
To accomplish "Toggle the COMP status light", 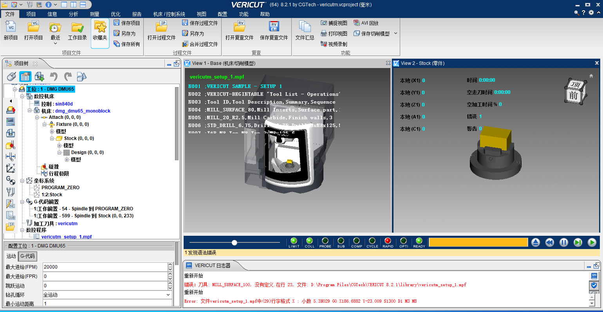I will (x=357, y=241).
